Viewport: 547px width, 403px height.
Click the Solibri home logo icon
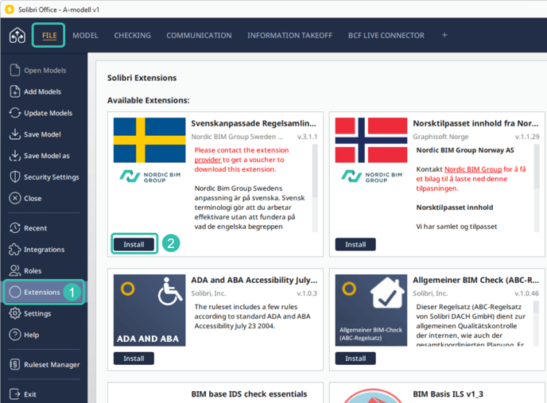point(17,35)
